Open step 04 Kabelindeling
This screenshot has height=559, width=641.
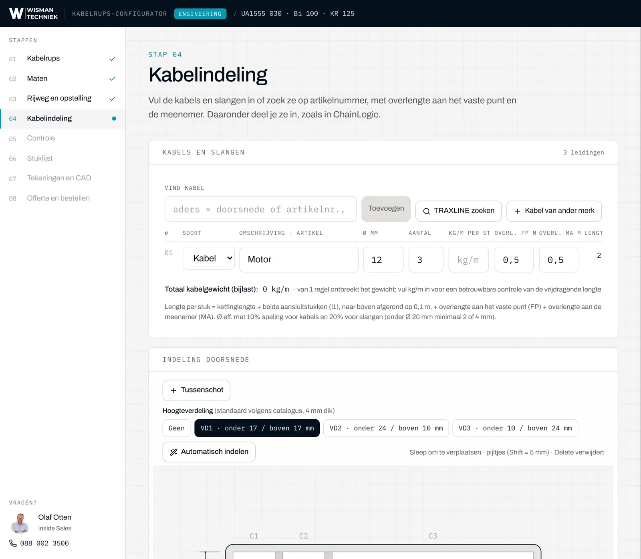(63, 119)
